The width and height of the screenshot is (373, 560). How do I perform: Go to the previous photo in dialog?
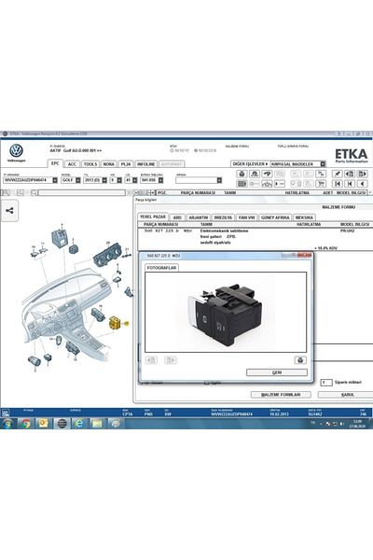151,360
